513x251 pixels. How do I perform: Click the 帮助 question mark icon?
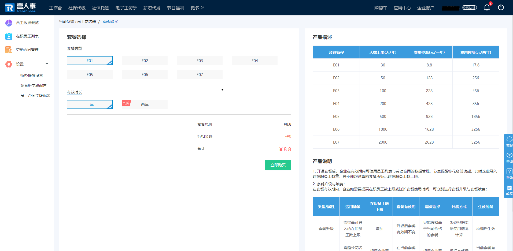pyautogui.click(x=509, y=172)
